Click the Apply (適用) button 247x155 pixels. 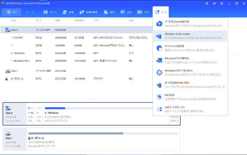click(x=12, y=12)
